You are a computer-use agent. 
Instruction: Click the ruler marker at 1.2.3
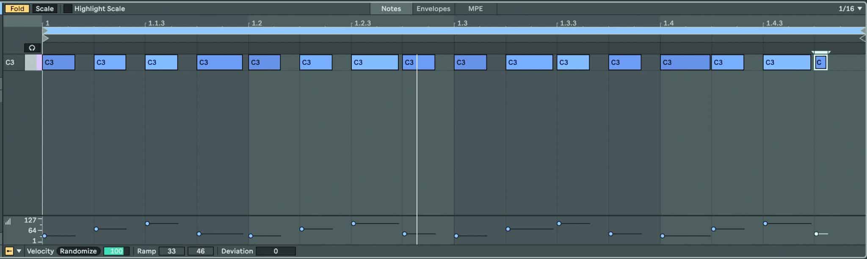click(362, 23)
